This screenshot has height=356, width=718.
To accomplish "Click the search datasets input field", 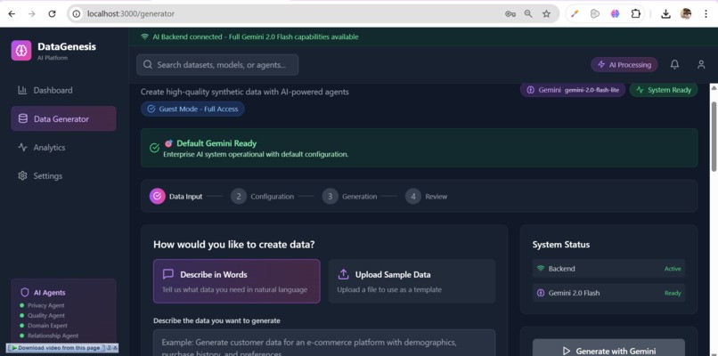I will click(217, 64).
